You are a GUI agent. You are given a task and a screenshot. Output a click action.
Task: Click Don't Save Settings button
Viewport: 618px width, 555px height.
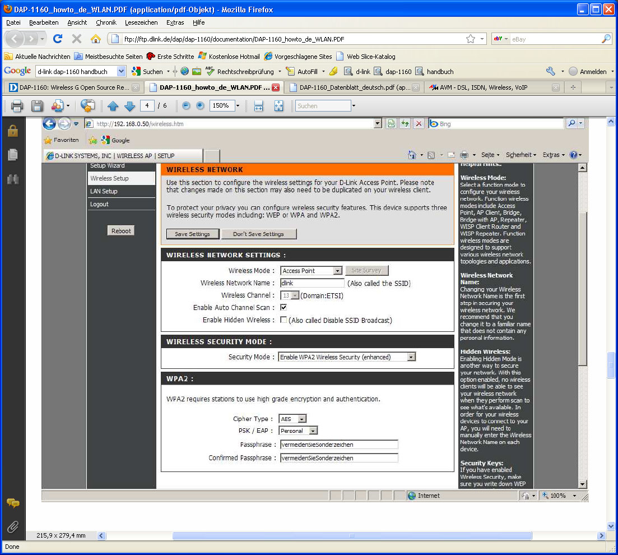(258, 234)
